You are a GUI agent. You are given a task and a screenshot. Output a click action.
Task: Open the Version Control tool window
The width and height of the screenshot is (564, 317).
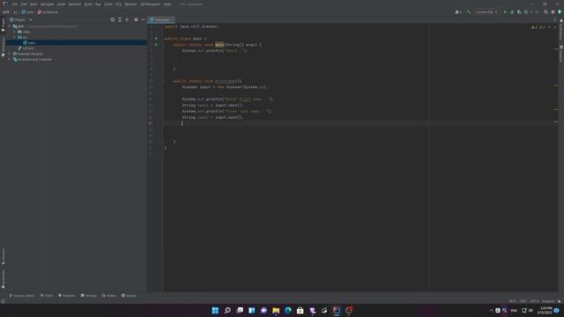21,296
